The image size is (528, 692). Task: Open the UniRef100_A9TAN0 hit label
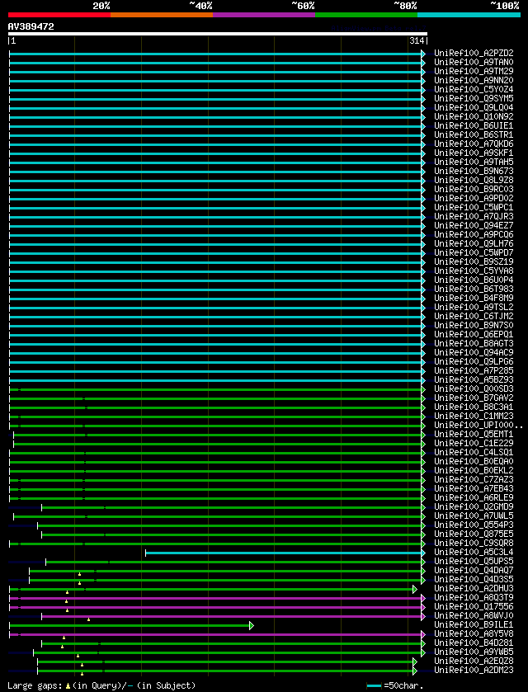(x=474, y=63)
